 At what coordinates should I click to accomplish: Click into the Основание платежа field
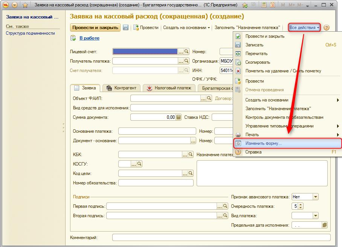click(157, 131)
